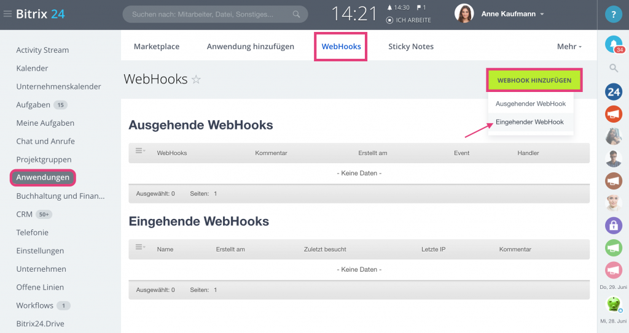Click the Zuletzt besucht column header
Viewport: 629px width, 333px height.
[325, 249]
